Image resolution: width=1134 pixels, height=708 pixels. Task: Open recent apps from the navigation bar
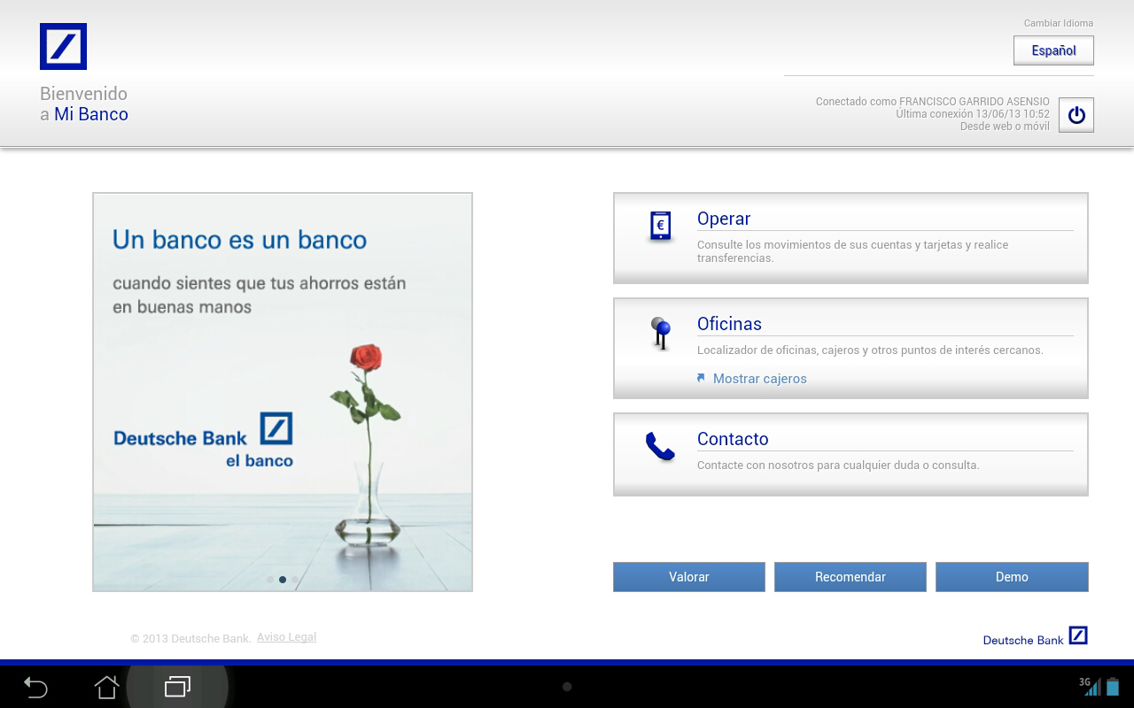pos(177,687)
